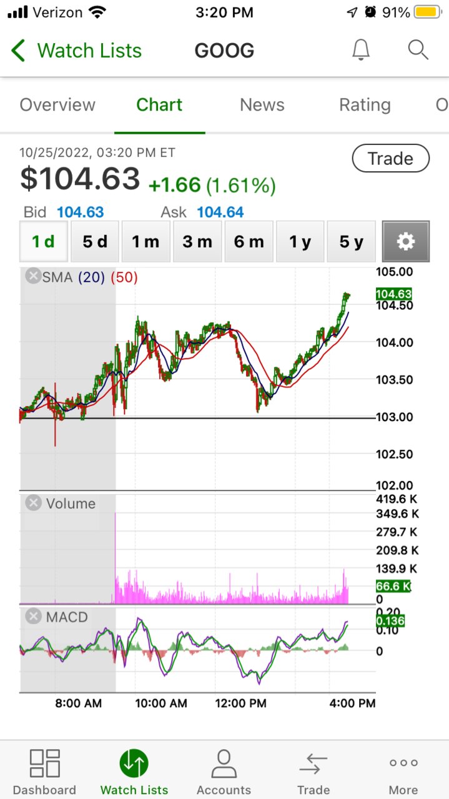The image size is (449, 799).
Task: Select the 1 d chart range
Action: point(44,241)
